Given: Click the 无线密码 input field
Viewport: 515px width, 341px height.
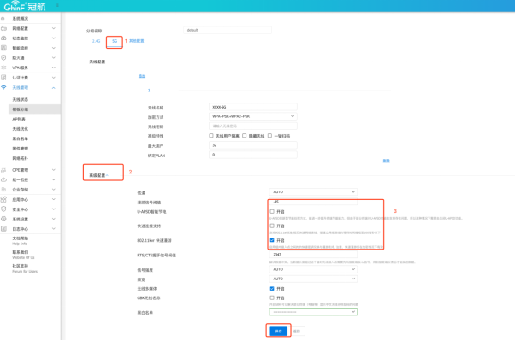Looking at the screenshot, I should coord(253,126).
